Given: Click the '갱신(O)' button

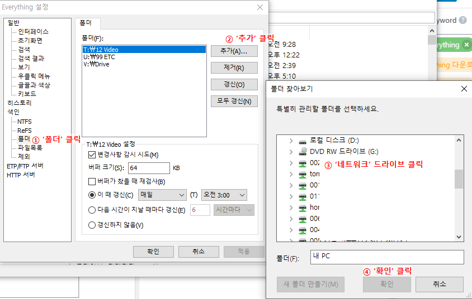Looking at the screenshot, I should coord(234,85).
